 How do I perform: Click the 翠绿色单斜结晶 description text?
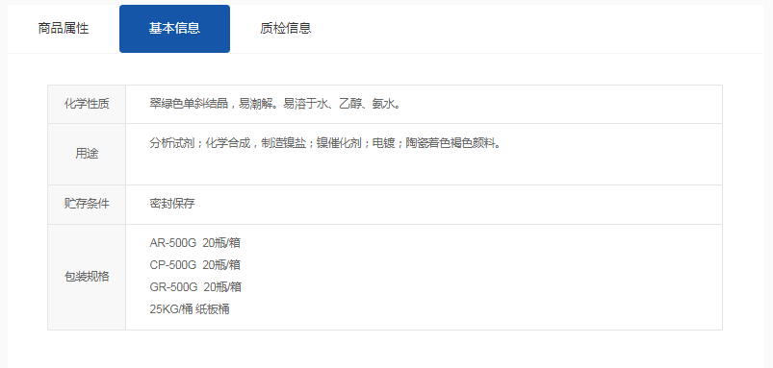tap(189, 104)
